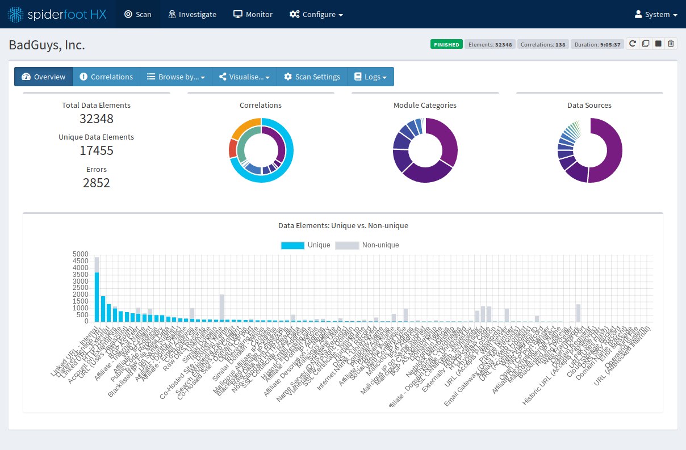Click the refresh scan icon
This screenshot has width=686, height=450.
(632, 44)
